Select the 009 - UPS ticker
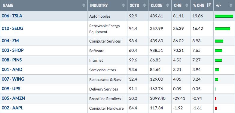This screenshot has height=113, width=235. [x=11, y=89]
